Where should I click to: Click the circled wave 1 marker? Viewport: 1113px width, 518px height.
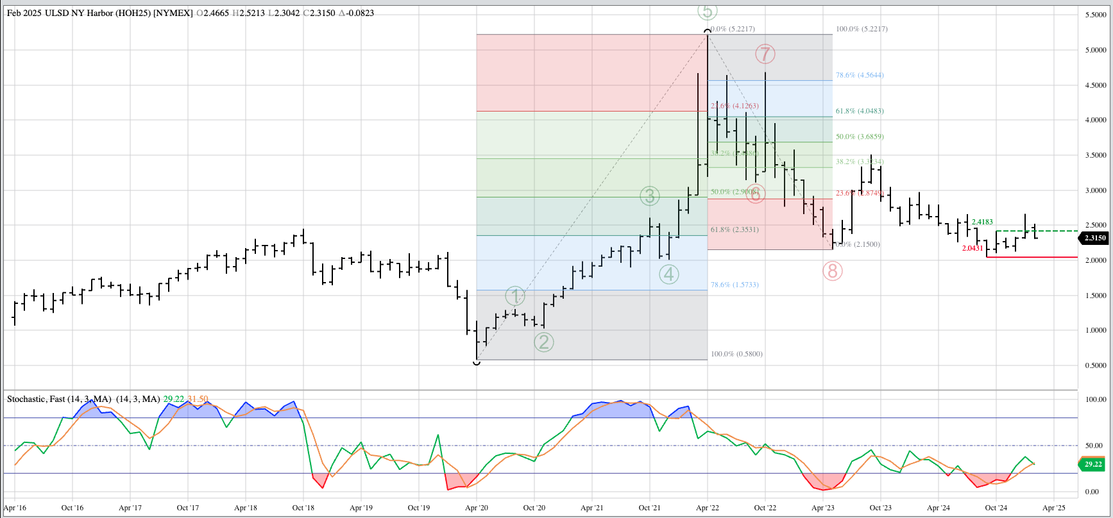tap(515, 296)
